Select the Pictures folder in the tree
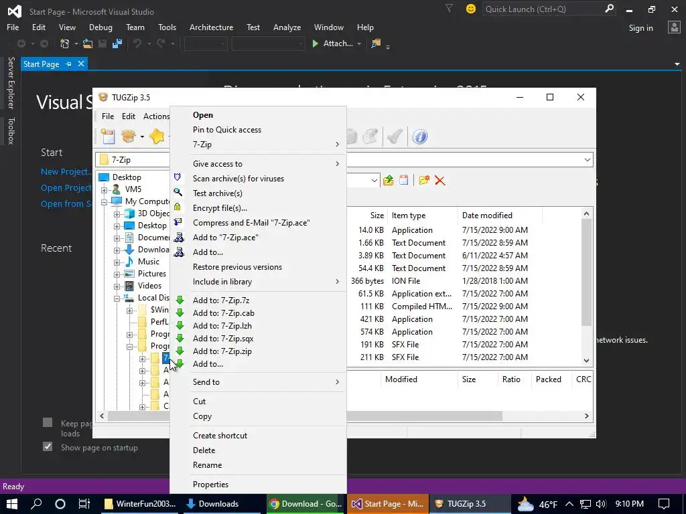Viewport: 686px width, 514px height. 152,274
